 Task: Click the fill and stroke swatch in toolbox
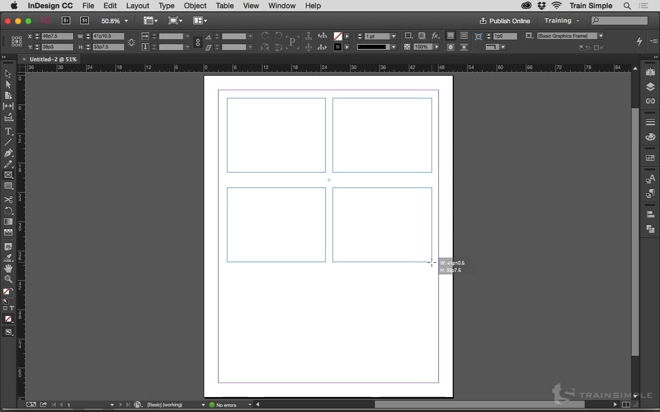point(7,293)
